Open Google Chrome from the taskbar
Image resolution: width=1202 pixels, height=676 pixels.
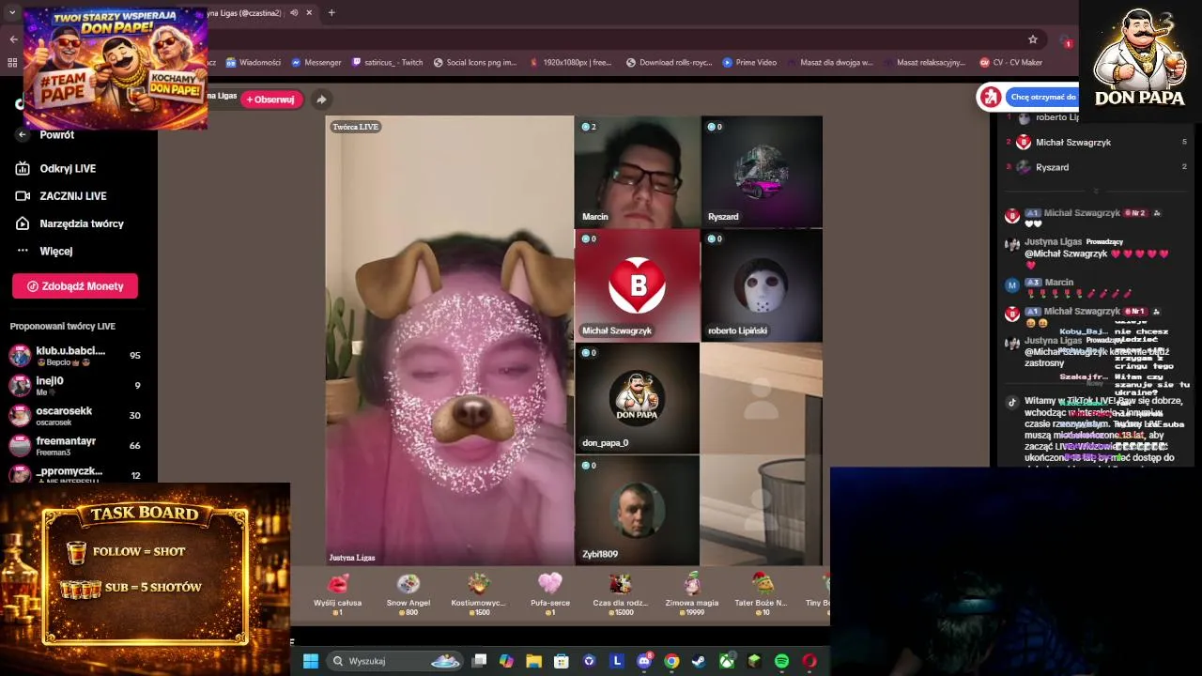[671, 661]
